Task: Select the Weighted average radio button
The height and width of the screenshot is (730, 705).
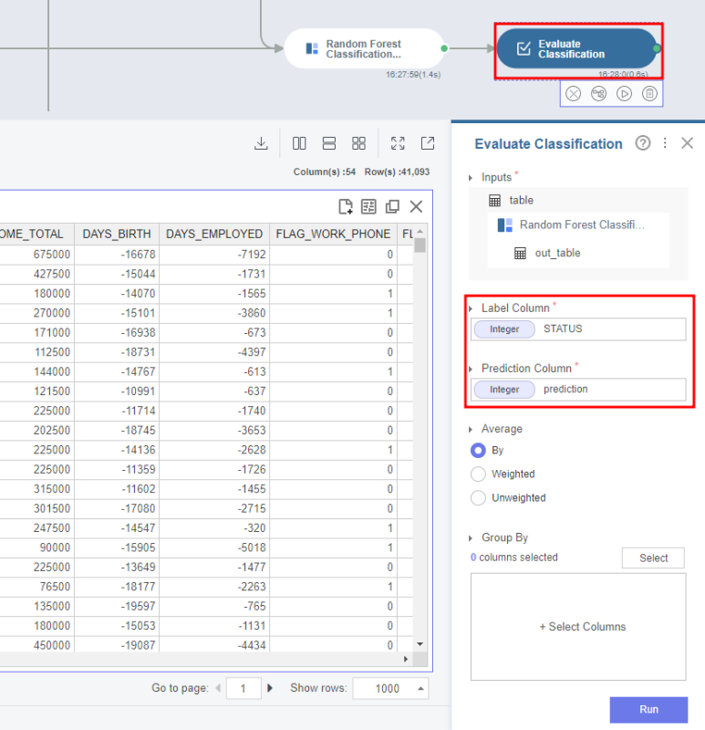Action: point(478,474)
